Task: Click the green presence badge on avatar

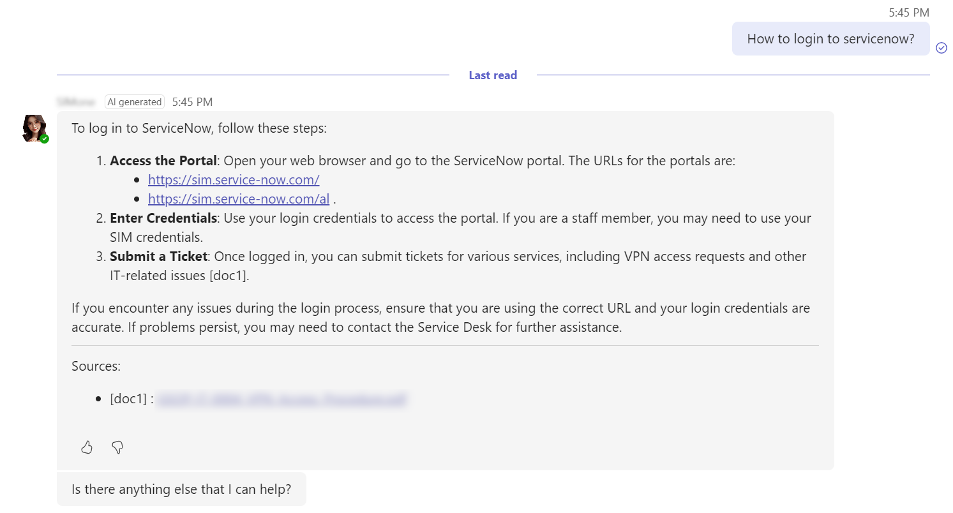Action: [x=44, y=138]
